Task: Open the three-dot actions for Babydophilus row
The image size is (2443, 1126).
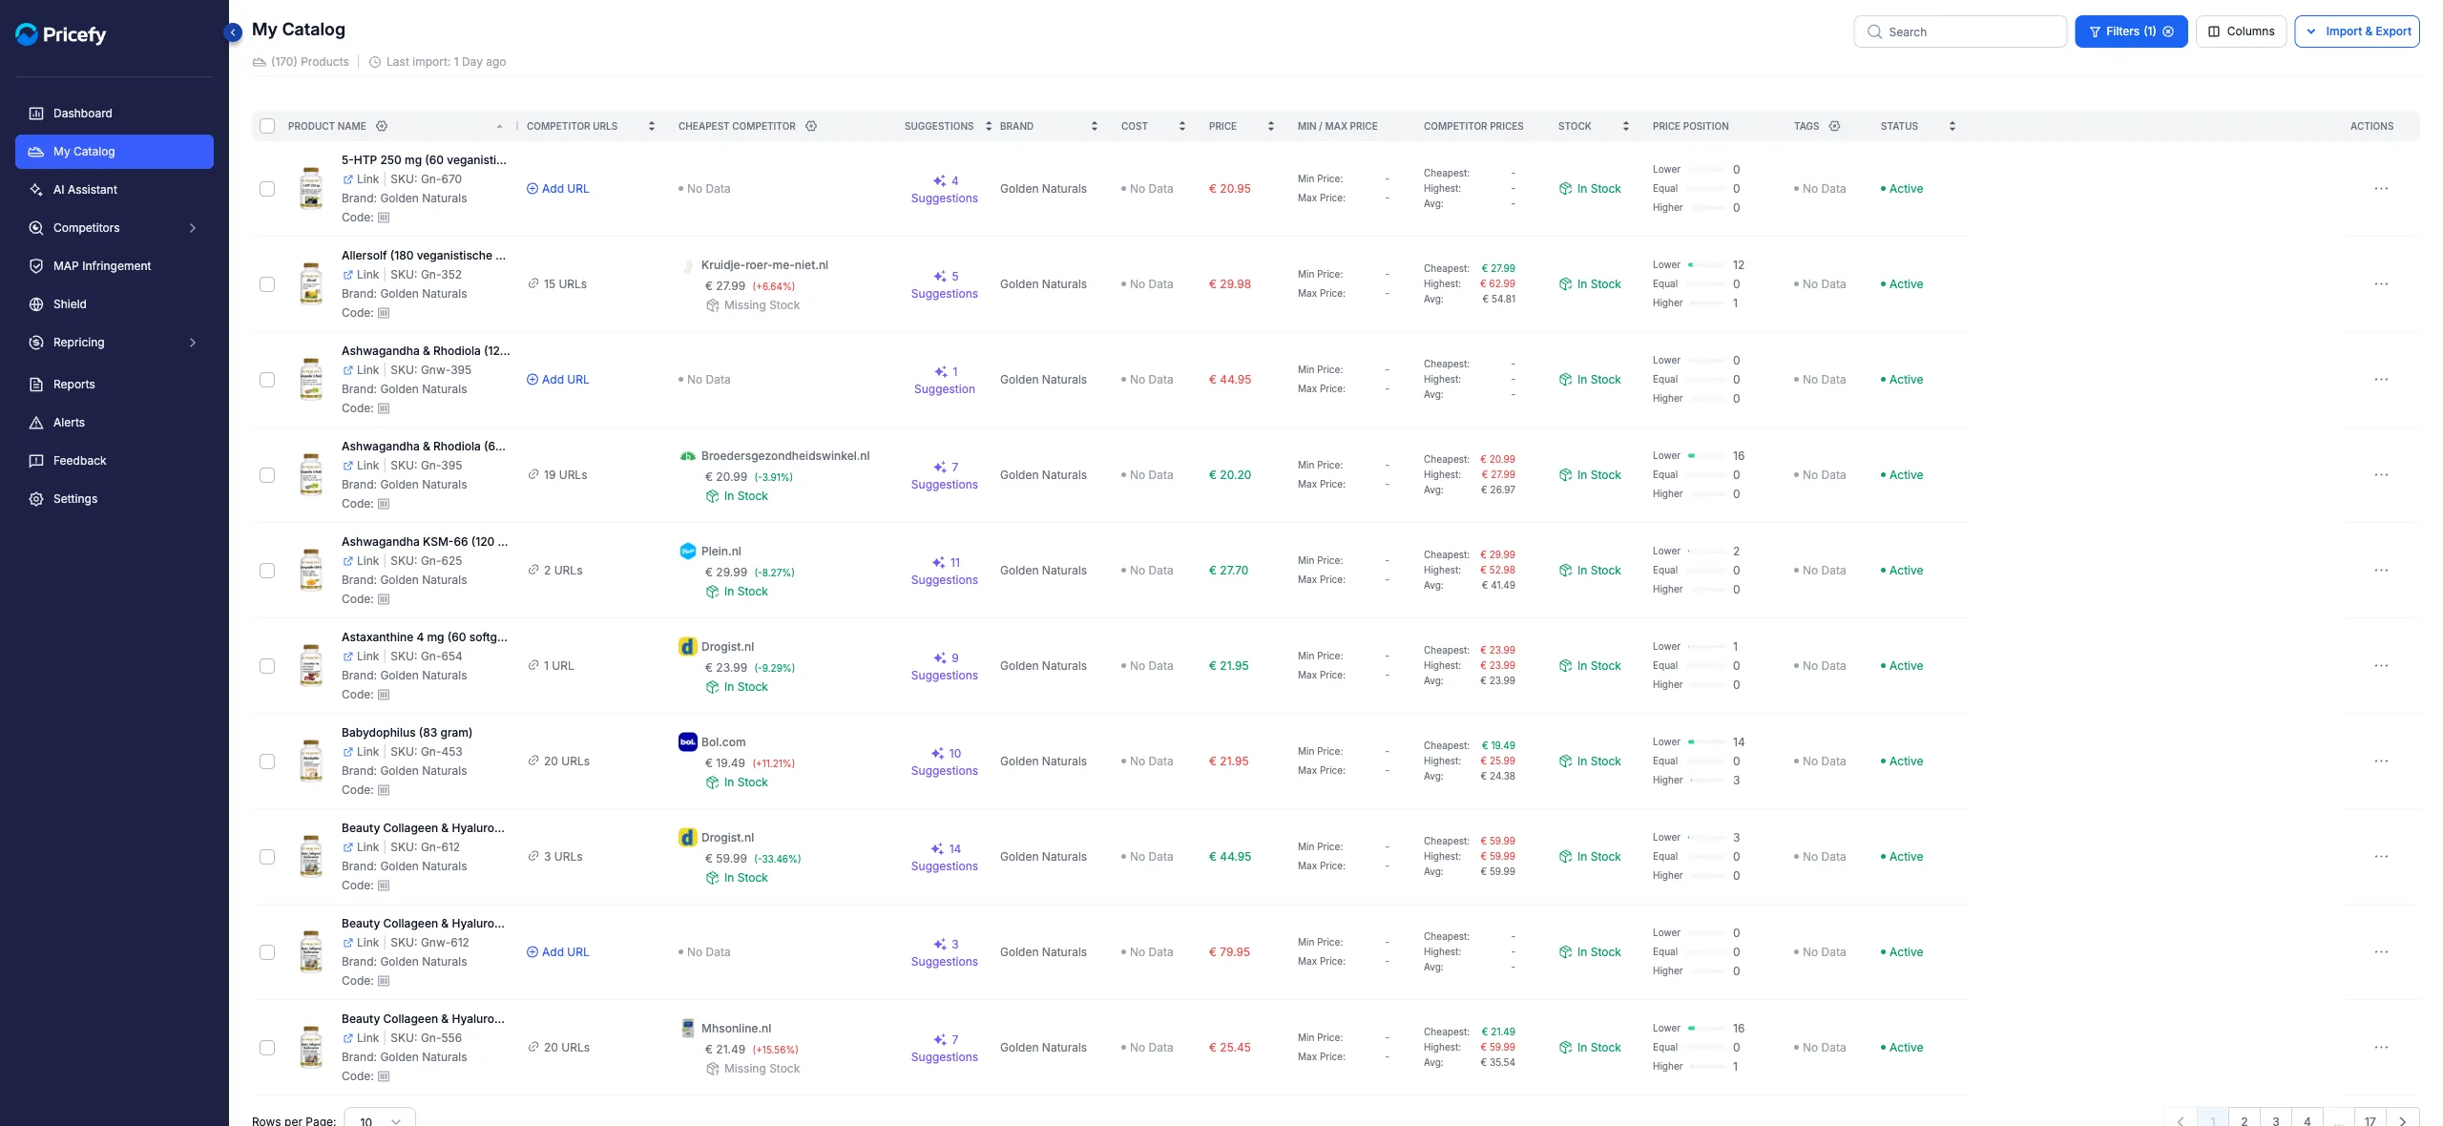Action: pyautogui.click(x=2381, y=761)
